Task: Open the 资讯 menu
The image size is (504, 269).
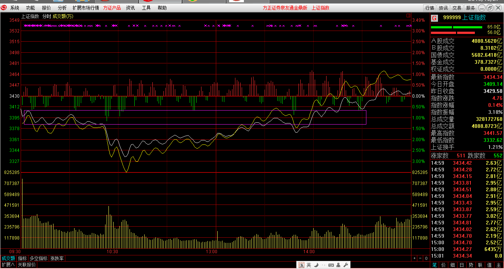Action: click(130, 8)
